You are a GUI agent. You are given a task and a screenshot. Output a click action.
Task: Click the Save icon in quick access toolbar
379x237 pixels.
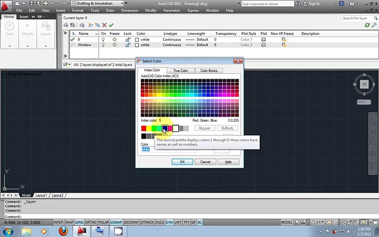[x=32, y=3]
